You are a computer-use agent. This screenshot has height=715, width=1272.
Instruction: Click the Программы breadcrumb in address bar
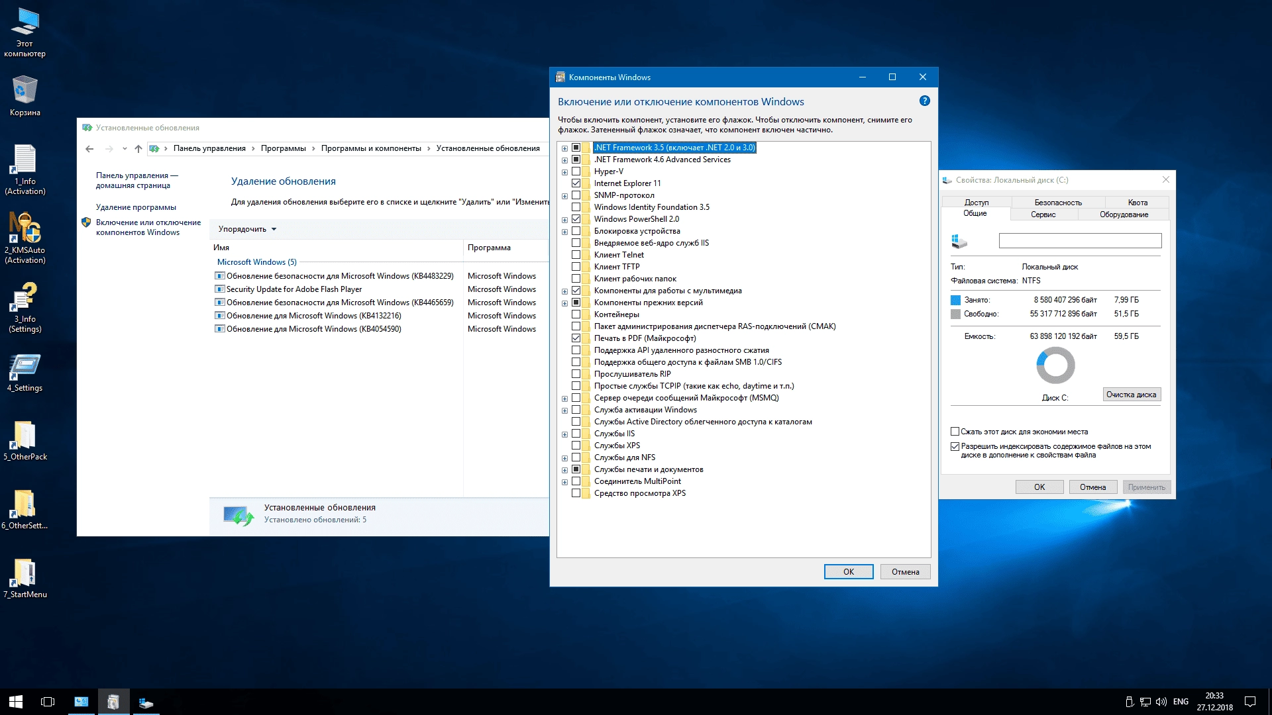click(283, 148)
